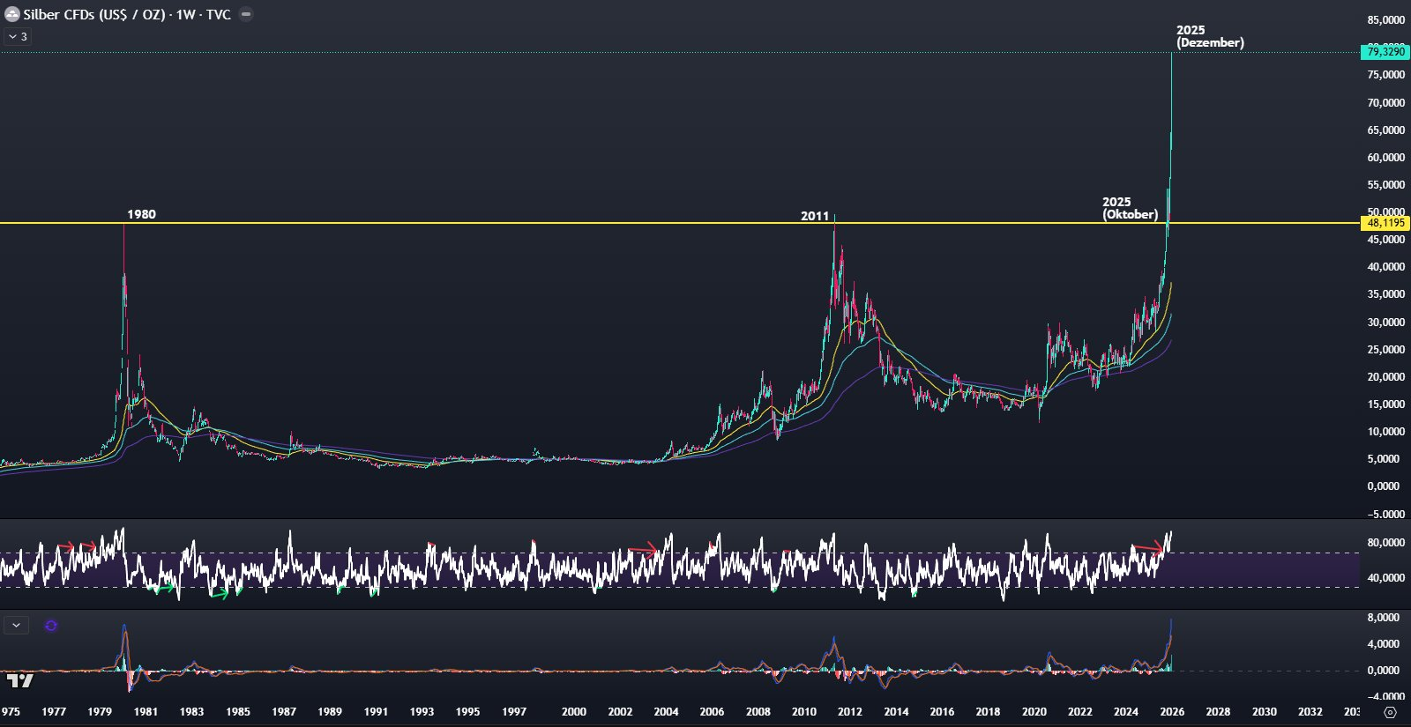Image resolution: width=1411 pixels, height=727 pixels.
Task: Click the 2000 mark on the time axis
Action: point(573,711)
